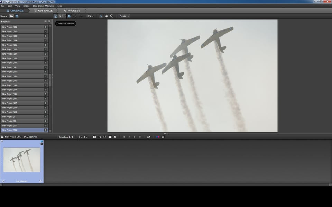Click the create virtual copy icon
The height and width of the screenshot is (207, 332).
point(94,137)
